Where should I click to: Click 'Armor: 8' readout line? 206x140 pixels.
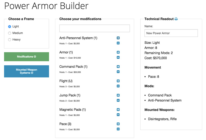point(151,48)
